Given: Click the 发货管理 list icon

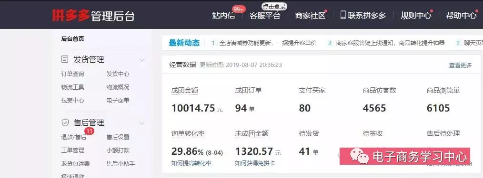Looking at the screenshot, I should click(65, 59).
